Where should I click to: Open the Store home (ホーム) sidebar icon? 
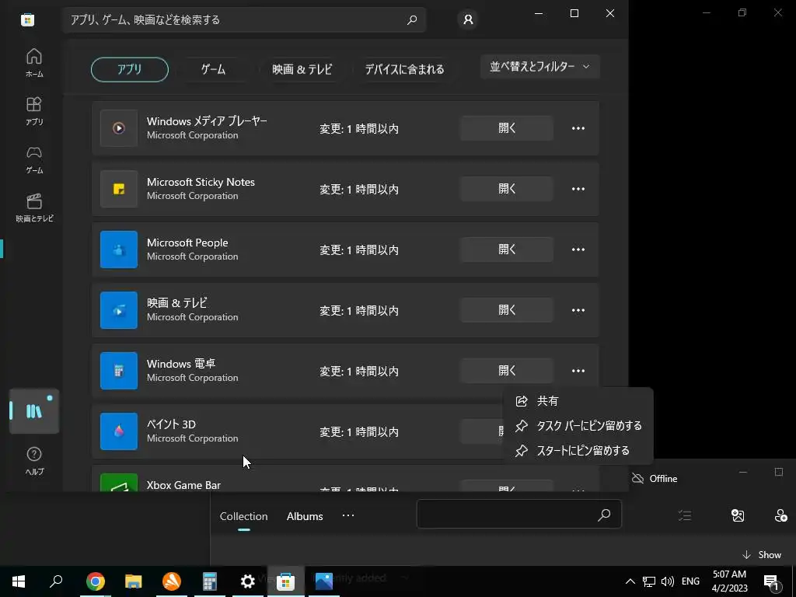tap(34, 62)
